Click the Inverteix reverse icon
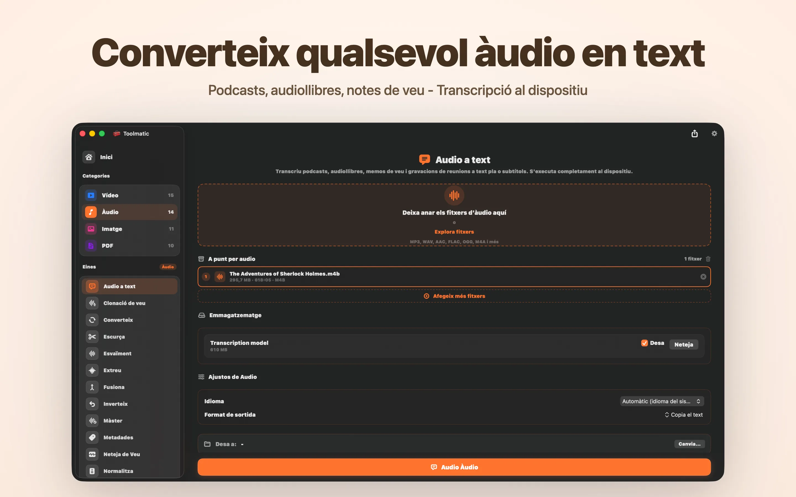This screenshot has width=796, height=497. click(x=92, y=404)
